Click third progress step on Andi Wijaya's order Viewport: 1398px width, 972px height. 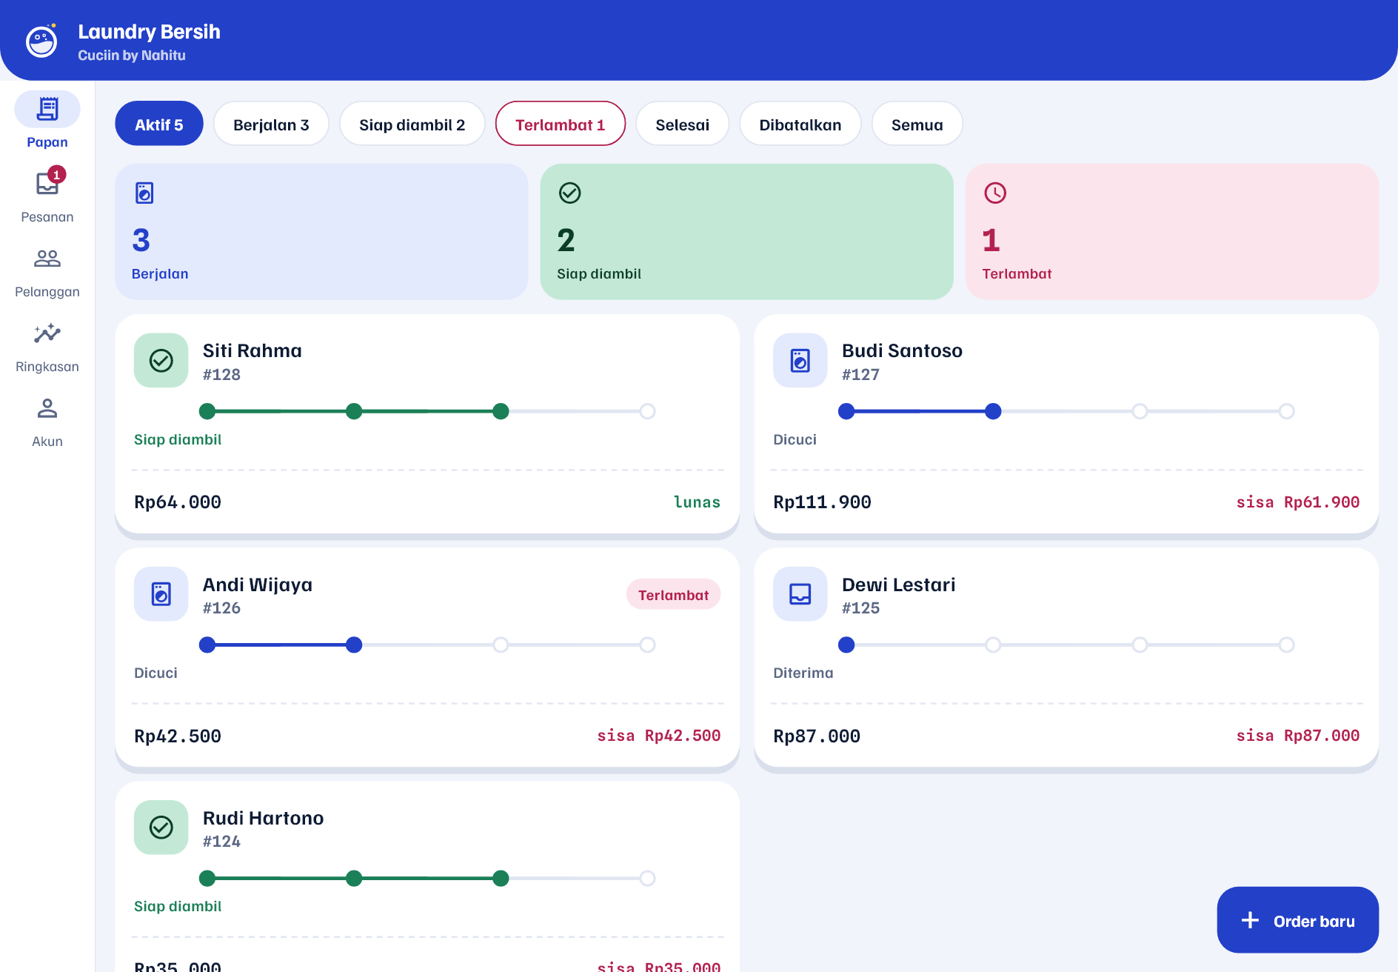click(x=501, y=645)
